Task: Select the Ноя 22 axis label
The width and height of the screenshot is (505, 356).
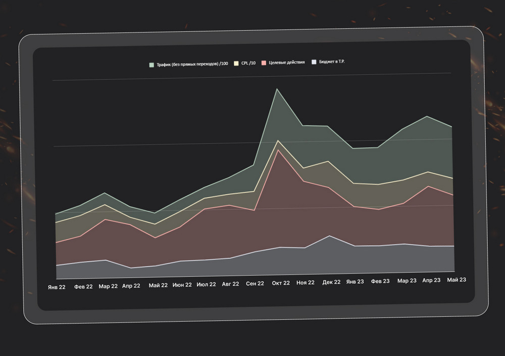Action: pyautogui.click(x=306, y=283)
